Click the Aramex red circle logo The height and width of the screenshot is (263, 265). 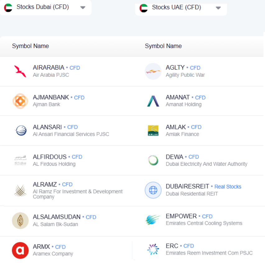tap(20, 250)
